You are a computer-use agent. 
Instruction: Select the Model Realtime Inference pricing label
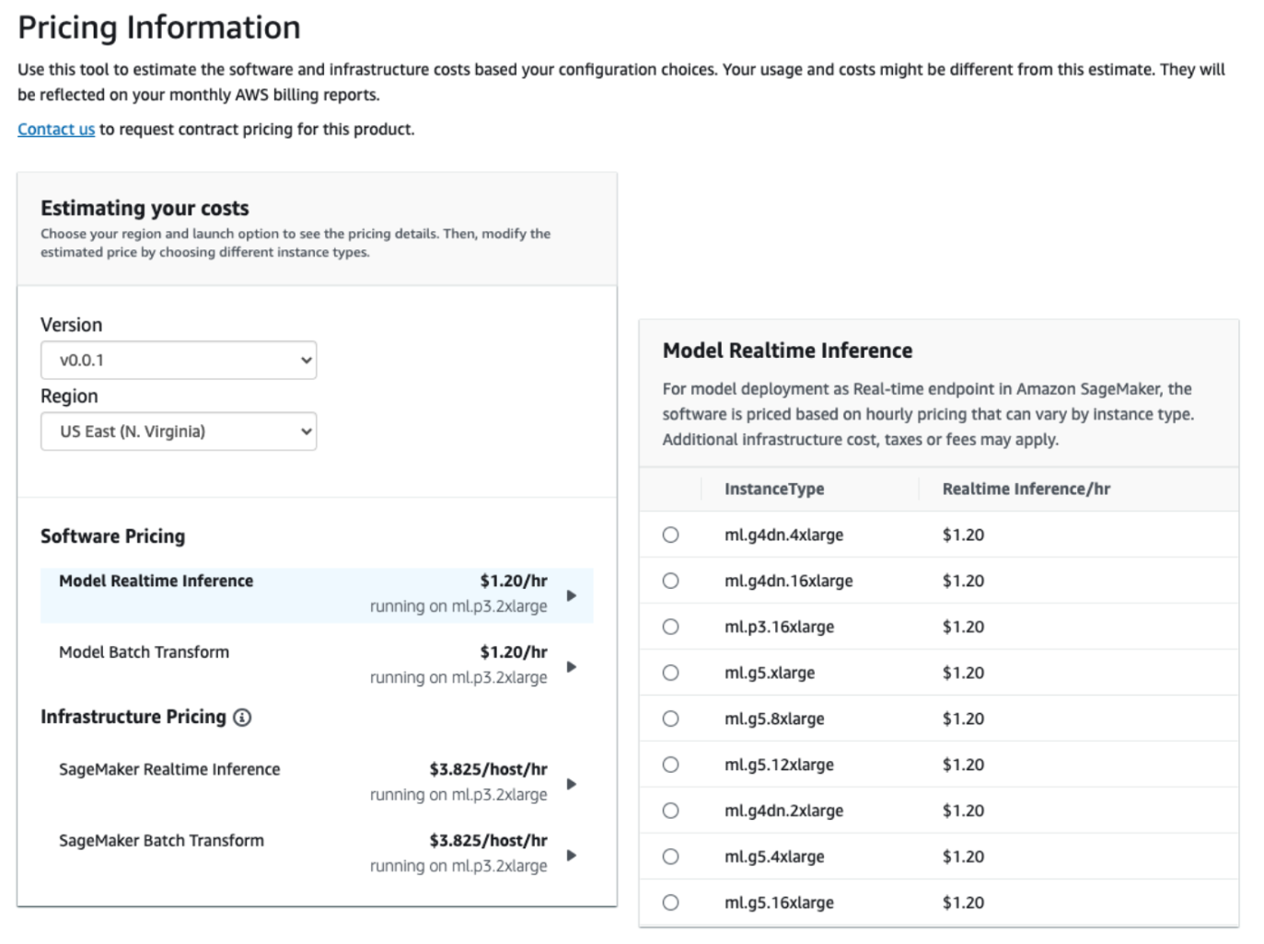point(157,581)
